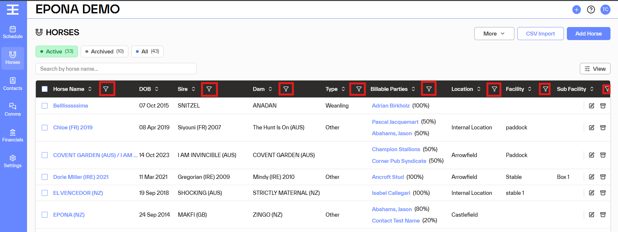Switch to the Archived (10) tab
Viewport: 618px width, 232px height.
[x=105, y=51]
